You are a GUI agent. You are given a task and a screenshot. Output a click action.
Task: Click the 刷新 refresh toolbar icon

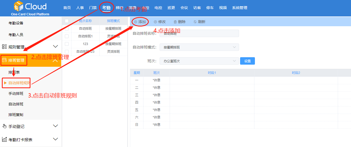[x=195, y=22]
